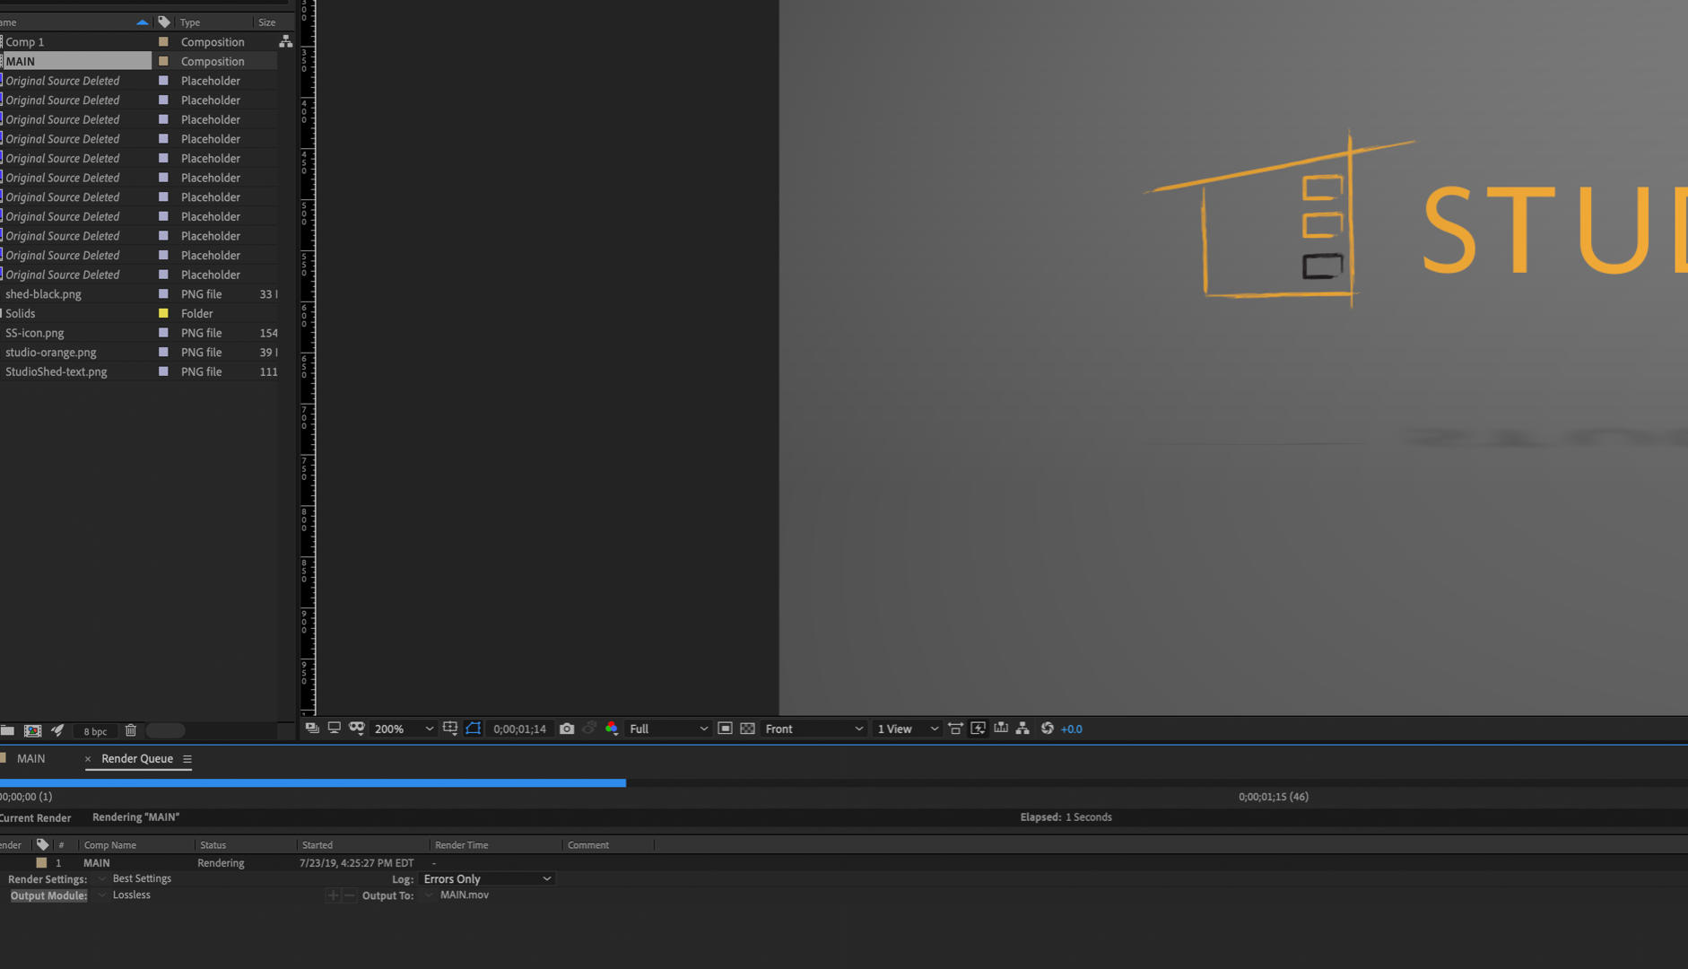This screenshot has height=969, width=1688.
Task: Close the Render Queue panel tab
Action: (x=88, y=759)
